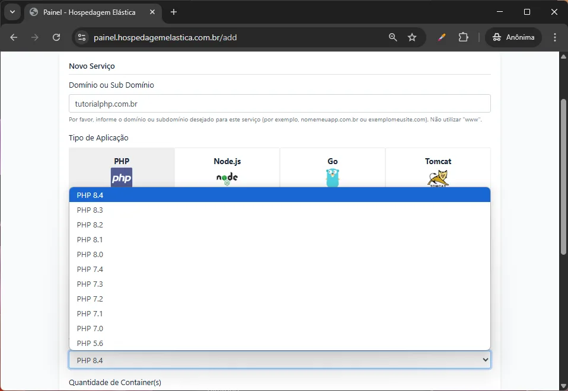Open a new browser tab
The width and height of the screenshot is (568, 391).
174,12
